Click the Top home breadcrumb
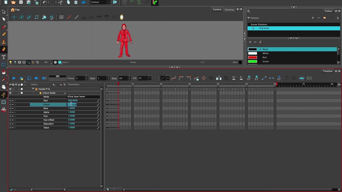The height and width of the screenshot is (192, 342). tap(15, 10)
